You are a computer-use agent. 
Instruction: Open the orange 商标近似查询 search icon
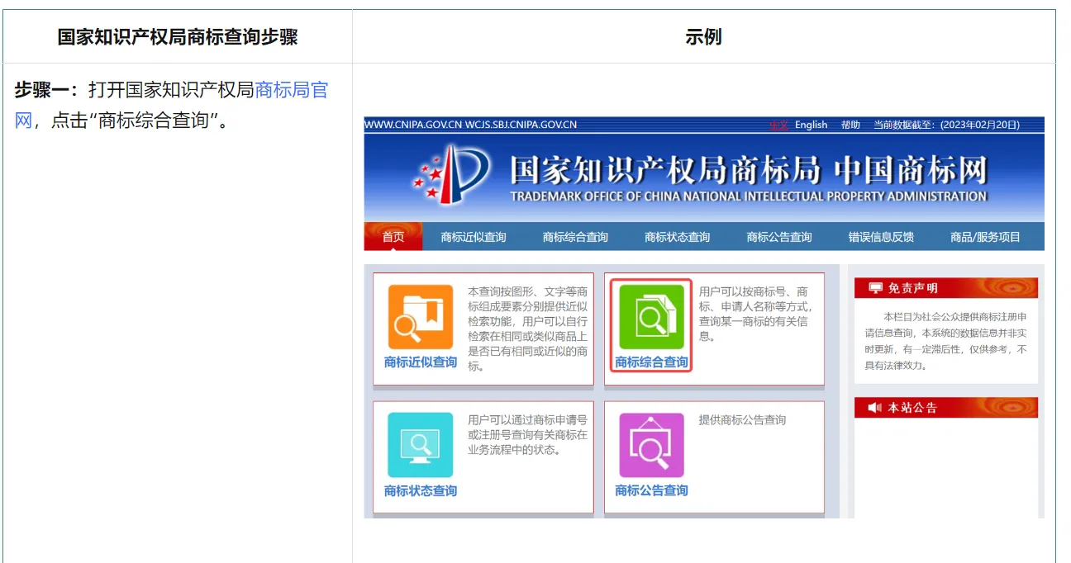(x=421, y=318)
